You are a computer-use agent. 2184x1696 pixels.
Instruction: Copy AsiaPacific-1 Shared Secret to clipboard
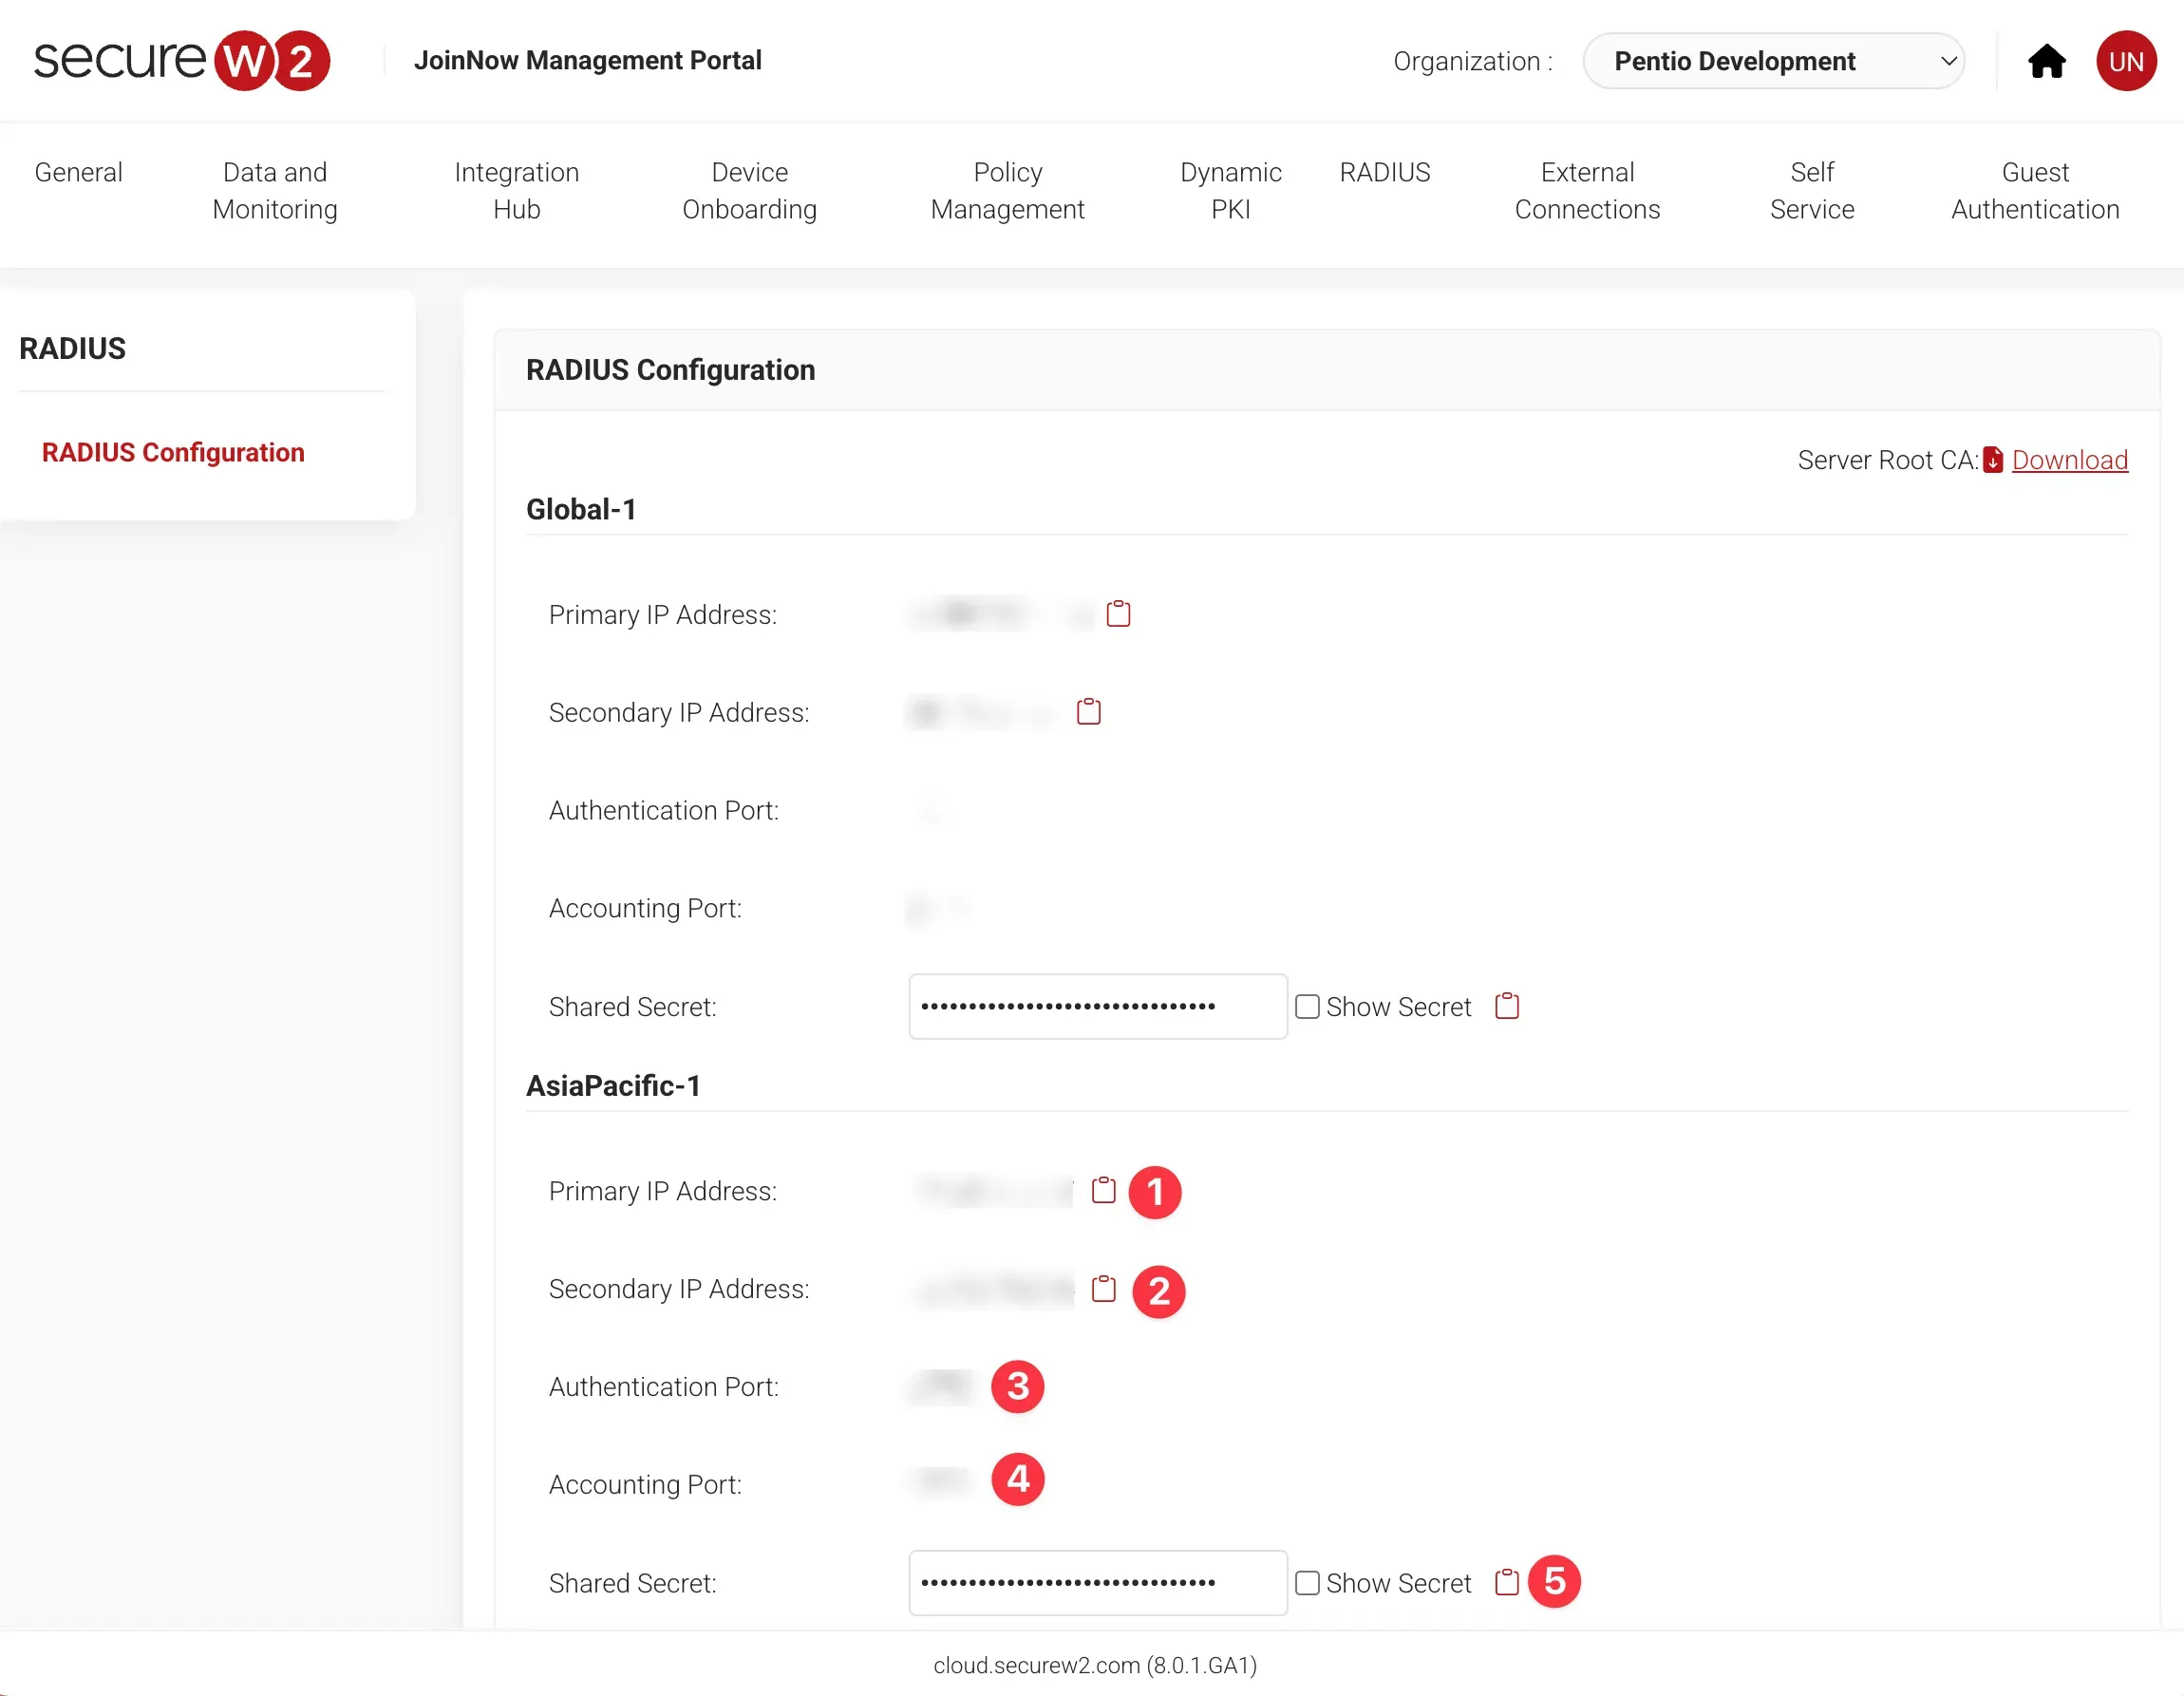click(1506, 1582)
